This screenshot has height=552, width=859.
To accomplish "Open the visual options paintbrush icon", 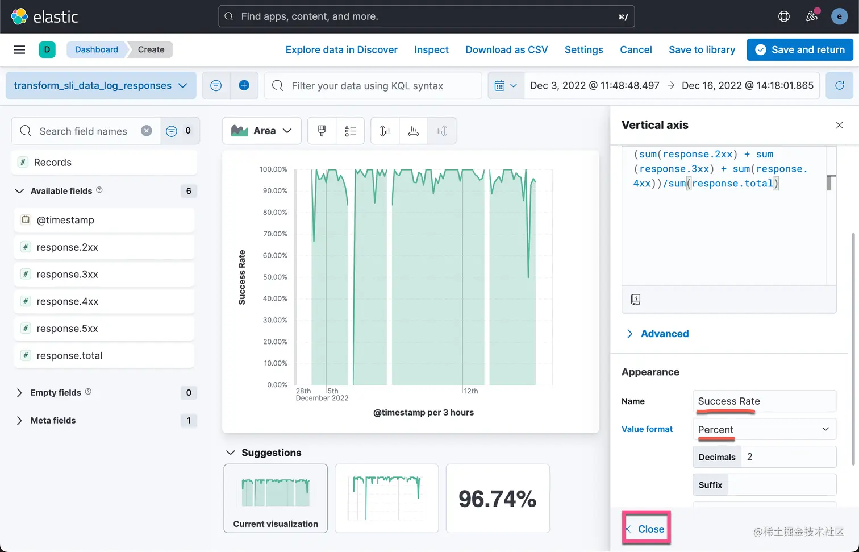I will pos(322,131).
